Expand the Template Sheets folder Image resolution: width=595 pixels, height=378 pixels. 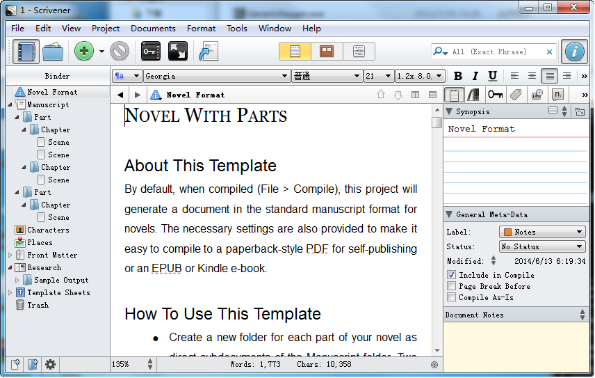point(10,292)
